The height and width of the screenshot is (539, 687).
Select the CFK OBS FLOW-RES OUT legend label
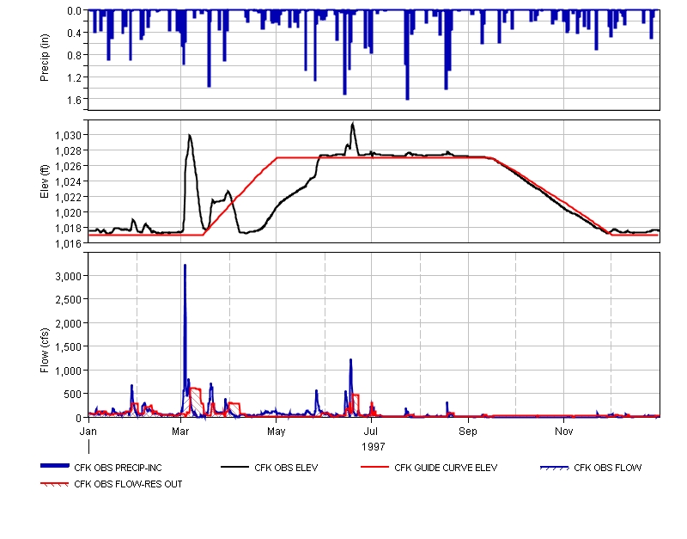pyautogui.click(x=128, y=484)
